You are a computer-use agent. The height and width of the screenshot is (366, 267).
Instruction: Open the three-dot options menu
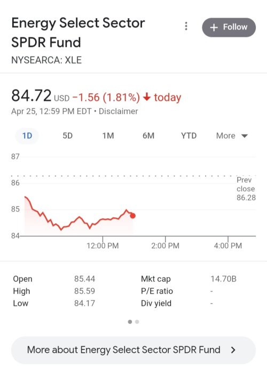[186, 26]
